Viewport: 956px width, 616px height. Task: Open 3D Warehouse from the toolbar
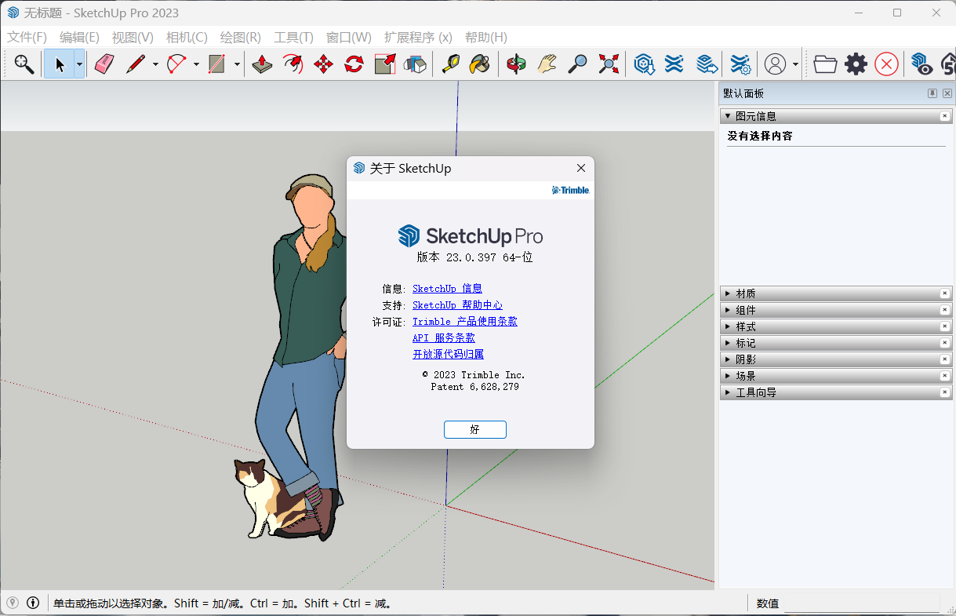[645, 64]
